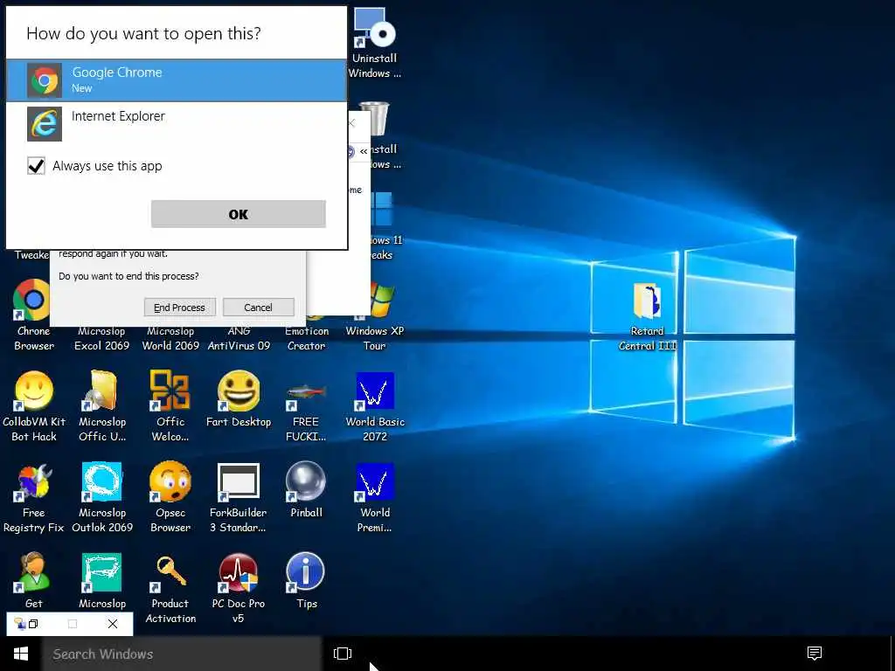The image size is (895, 671).
Task: Click the X of the partly hidden window
Action: (x=352, y=122)
